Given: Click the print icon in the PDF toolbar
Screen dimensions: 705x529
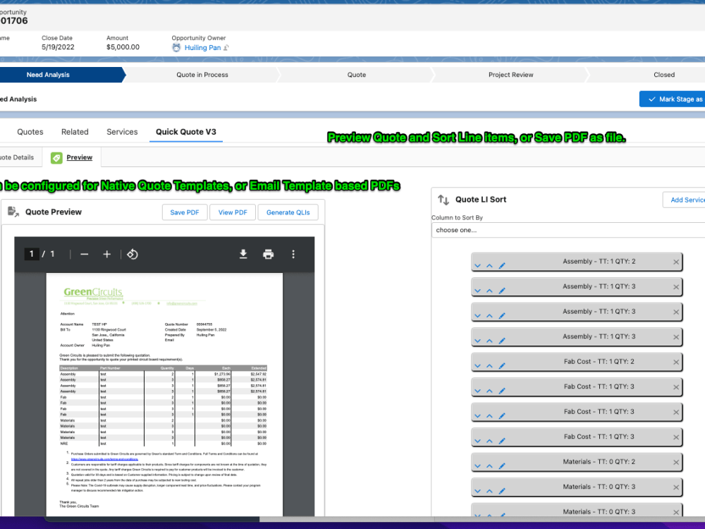Looking at the screenshot, I should tap(268, 254).
